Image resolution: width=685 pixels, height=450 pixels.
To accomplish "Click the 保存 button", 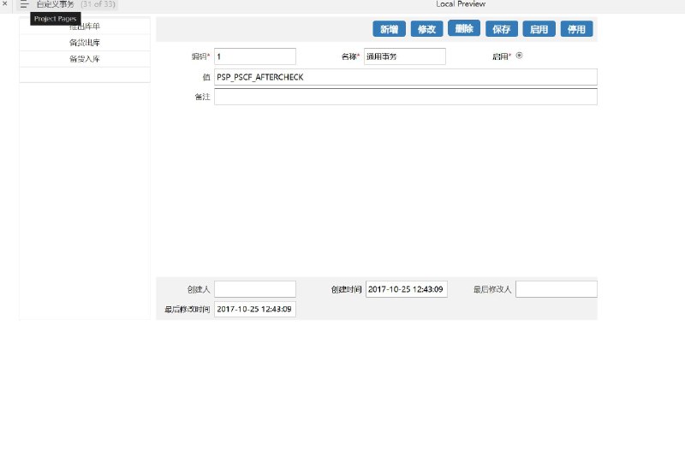I will (x=501, y=29).
